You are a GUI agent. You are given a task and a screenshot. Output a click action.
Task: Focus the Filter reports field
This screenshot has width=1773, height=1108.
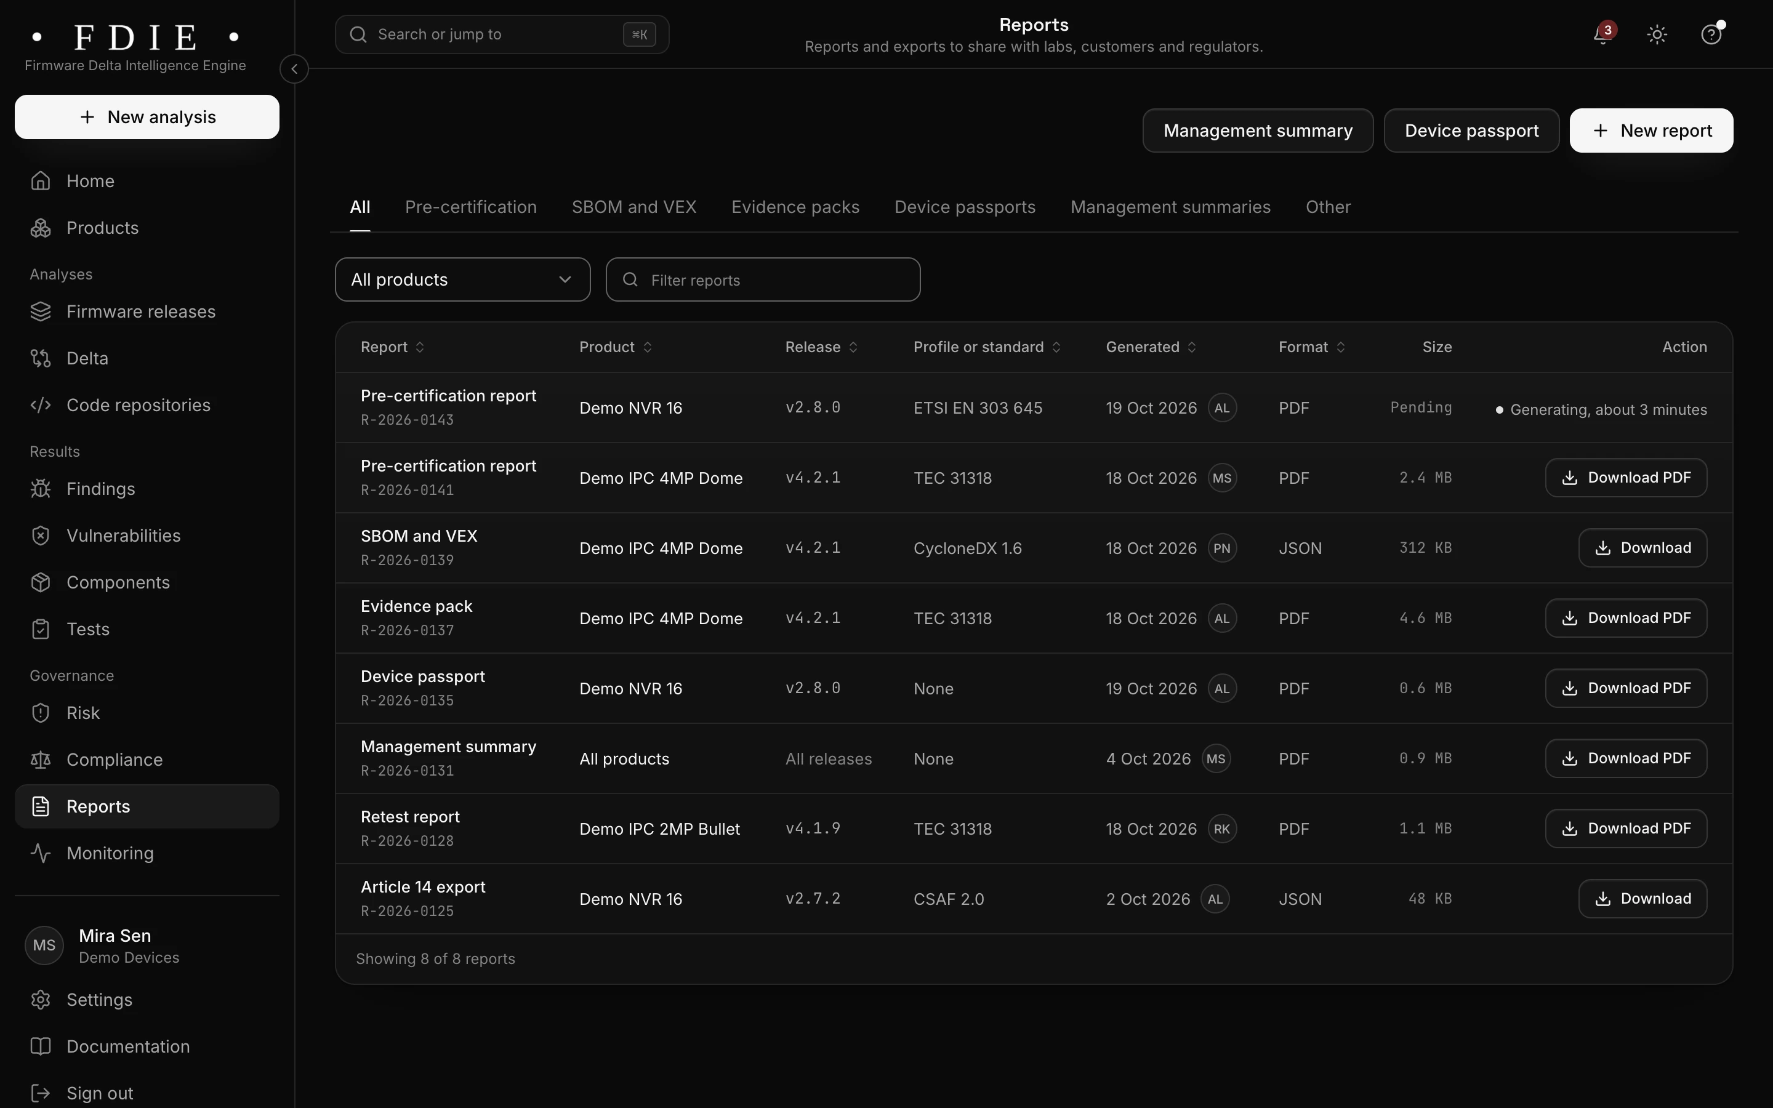tap(763, 279)
